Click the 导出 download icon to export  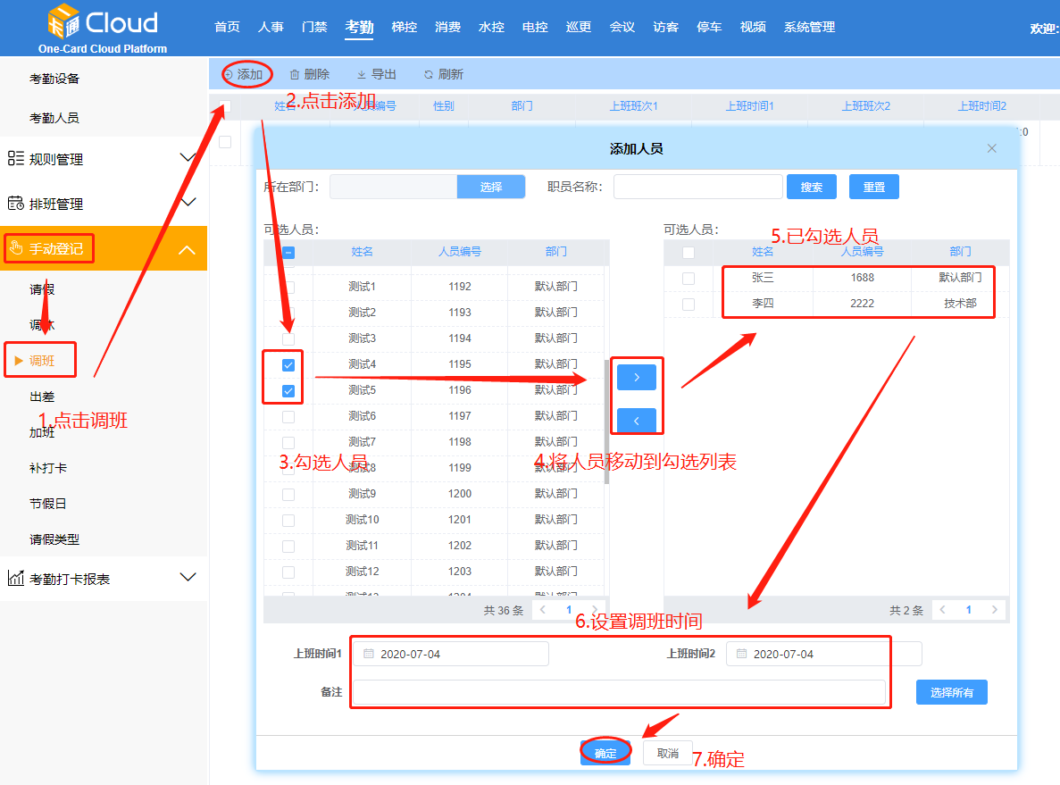pos(361,74)
